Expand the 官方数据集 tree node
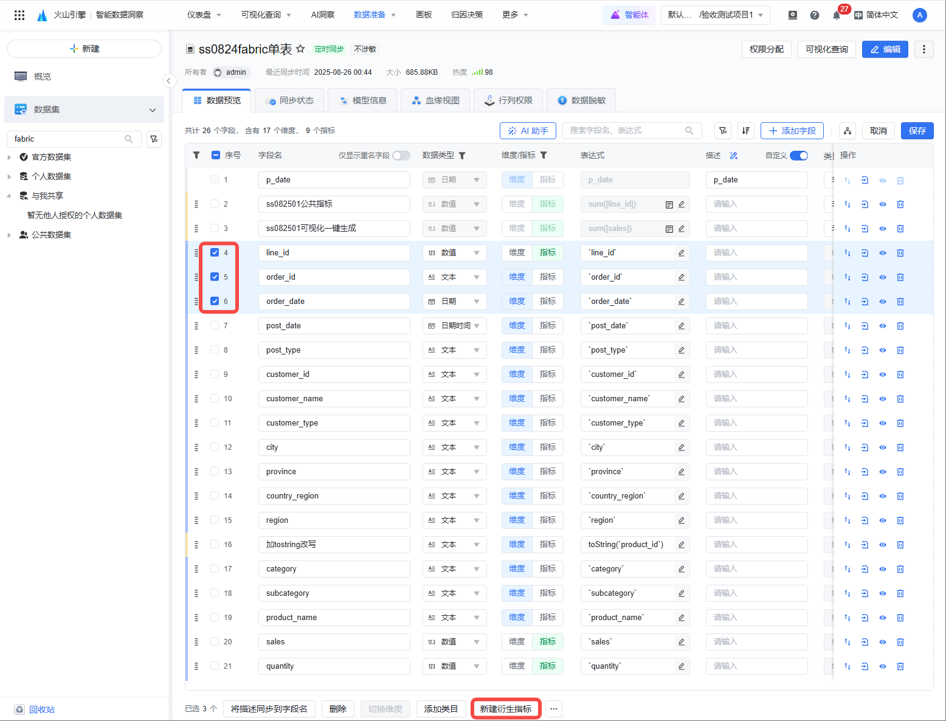The image size is (946, 721). point(9,157)
